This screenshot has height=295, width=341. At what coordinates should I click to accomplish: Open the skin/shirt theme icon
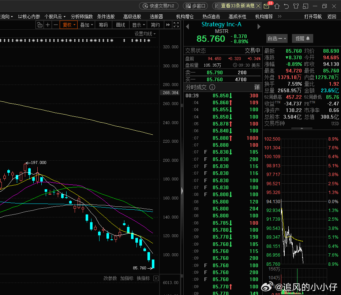point(296,6)
